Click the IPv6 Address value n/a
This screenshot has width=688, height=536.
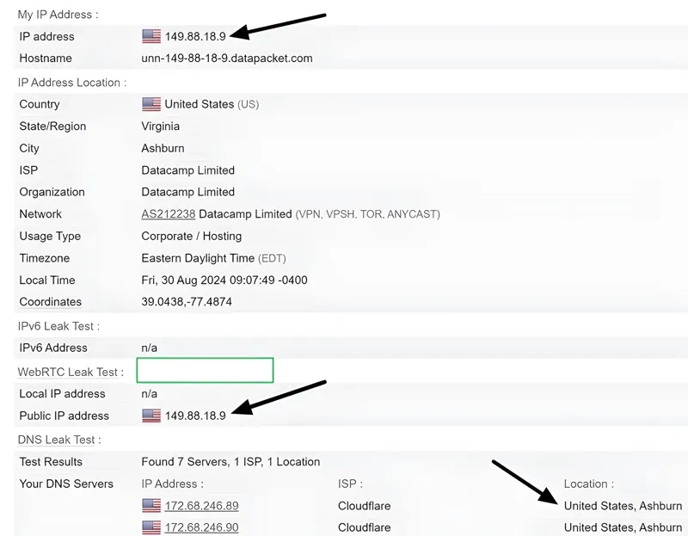[149, 348]
